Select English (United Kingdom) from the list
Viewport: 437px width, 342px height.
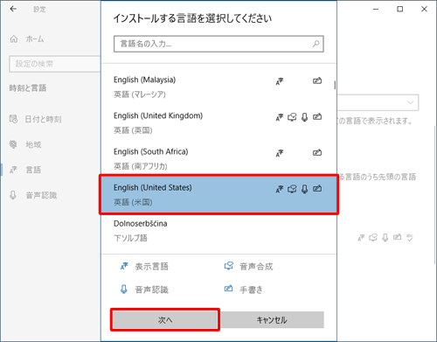[218, 122]
